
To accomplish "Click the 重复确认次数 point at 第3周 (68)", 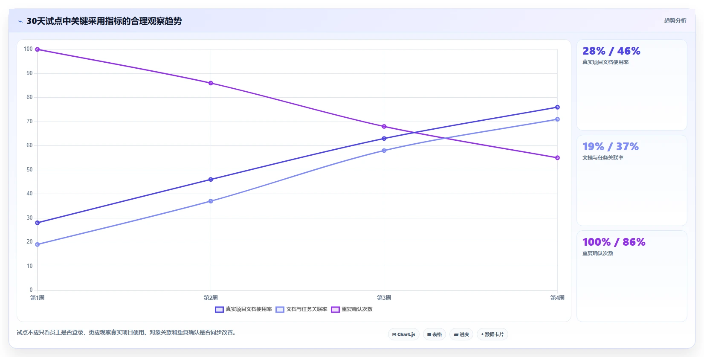I will [x=384, y=127].
